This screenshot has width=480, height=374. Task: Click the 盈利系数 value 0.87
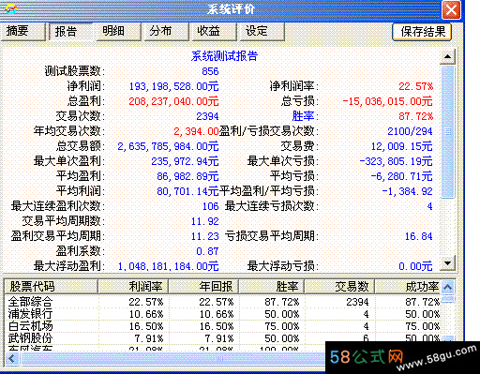tap(207, 251)
